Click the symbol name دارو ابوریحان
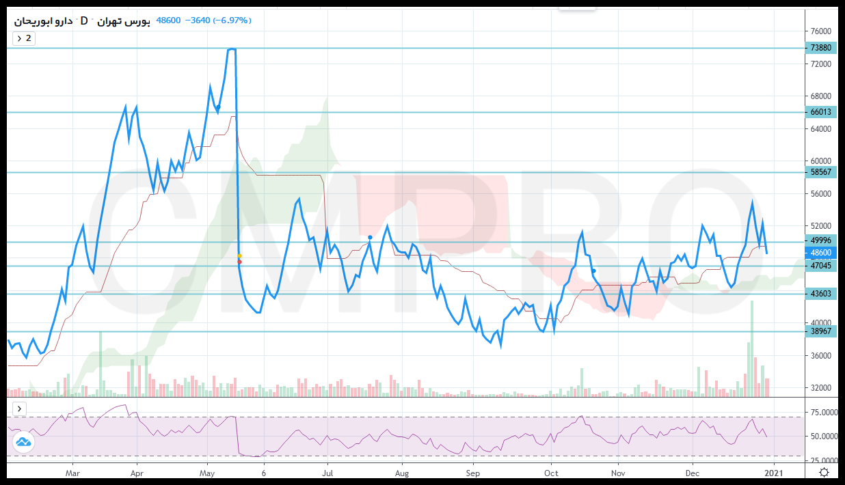The height and width of the screenshot is (485, 845). tap(42, 20)
